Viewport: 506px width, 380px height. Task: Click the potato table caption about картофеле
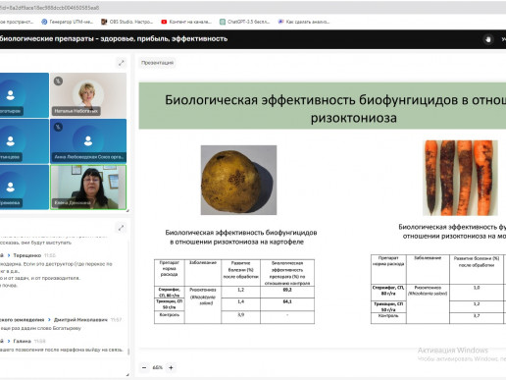coord(241,238)
